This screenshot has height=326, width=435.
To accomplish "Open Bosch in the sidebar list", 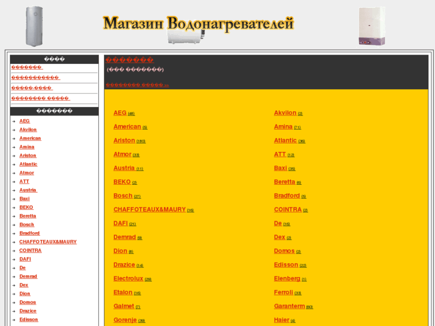I will pos(27,224).
